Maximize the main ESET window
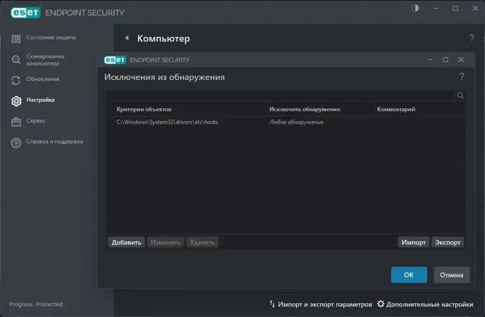 [456, 8]
